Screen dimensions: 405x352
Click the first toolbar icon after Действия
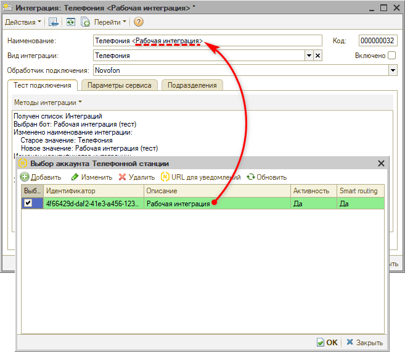(x=53, y=22)
